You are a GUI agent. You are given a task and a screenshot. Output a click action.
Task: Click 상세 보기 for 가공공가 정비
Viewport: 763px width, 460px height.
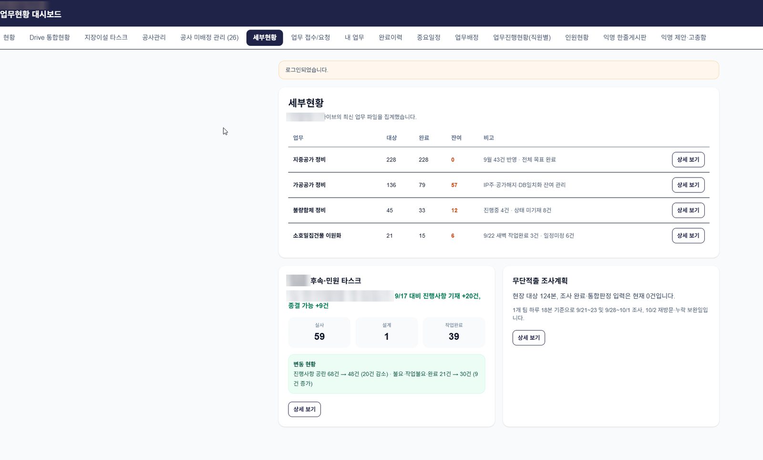click(x=688, y=185)
